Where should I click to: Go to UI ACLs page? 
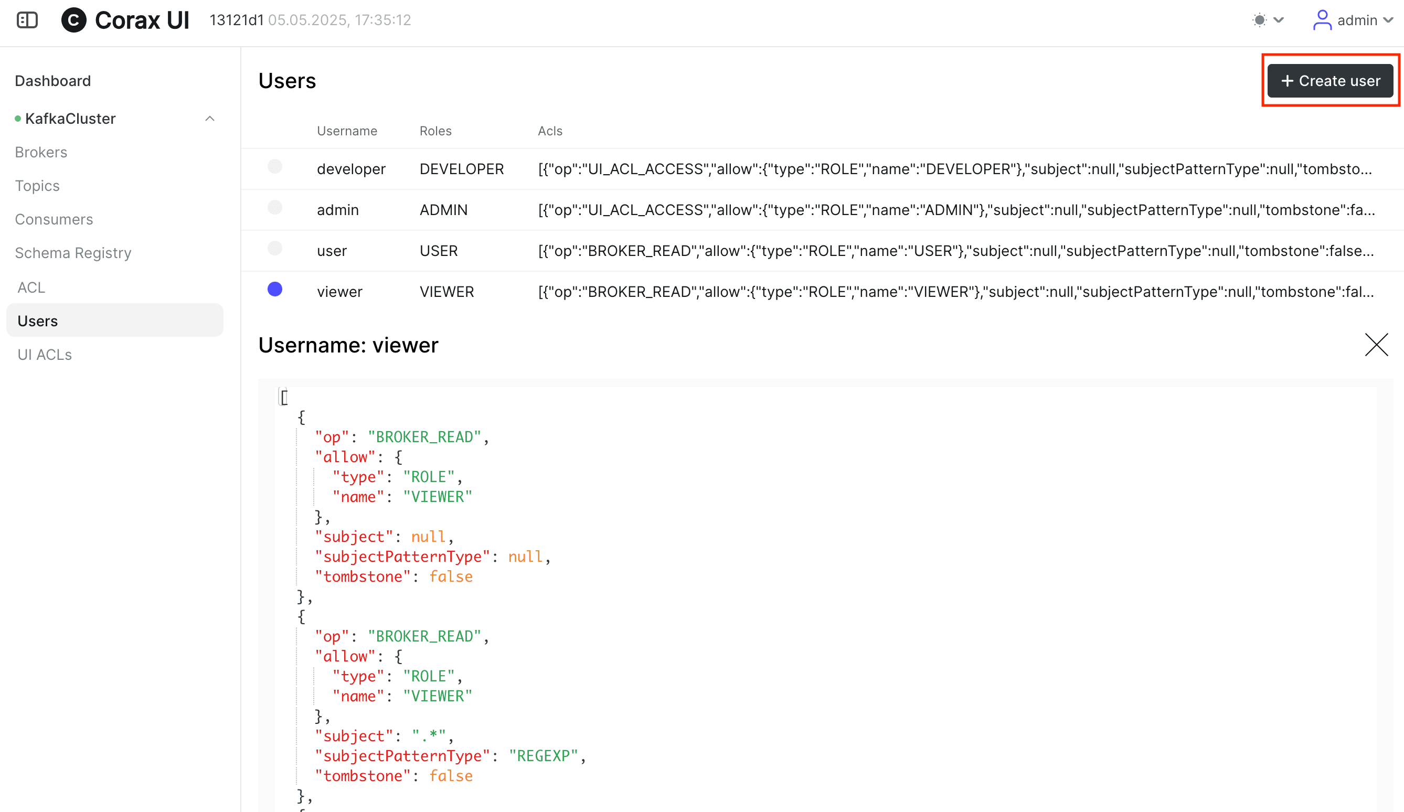tap(45, 355)
